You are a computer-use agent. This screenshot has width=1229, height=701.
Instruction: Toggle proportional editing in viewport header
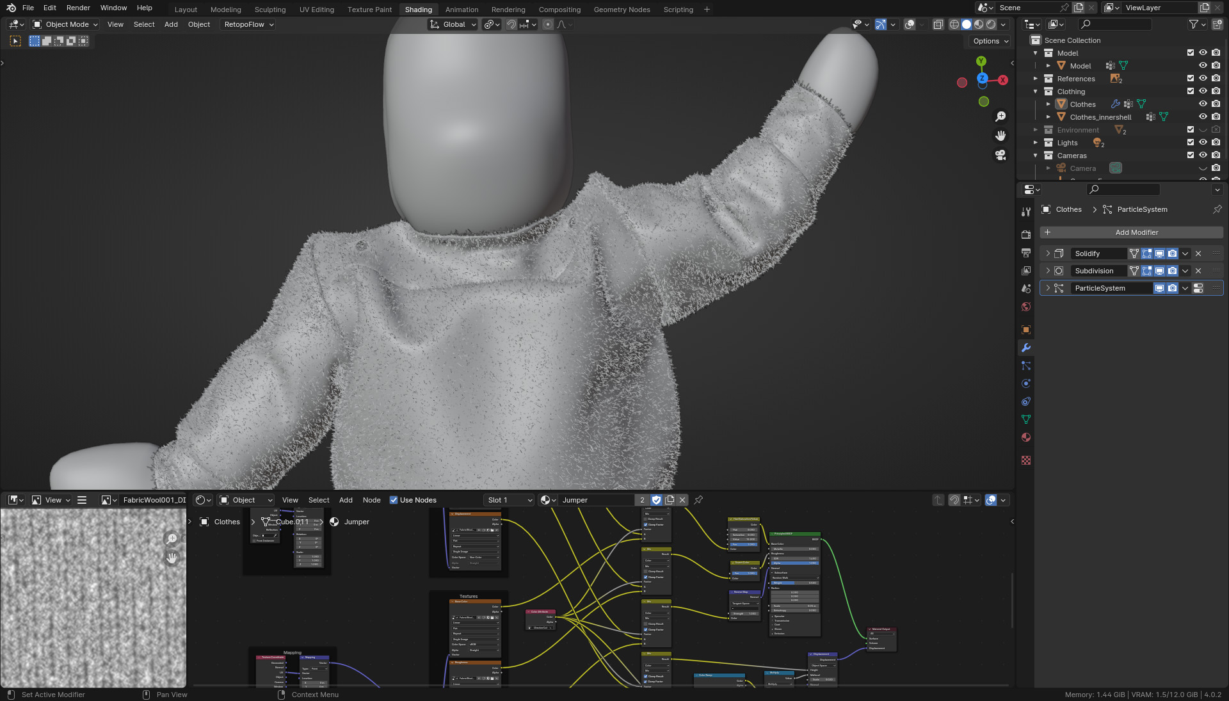click(x=548, y=24)
